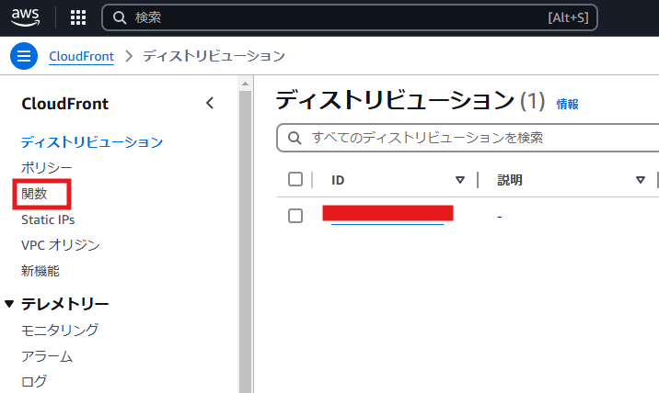
Task: Click the 説明 column header text
Action: point(510,180)
